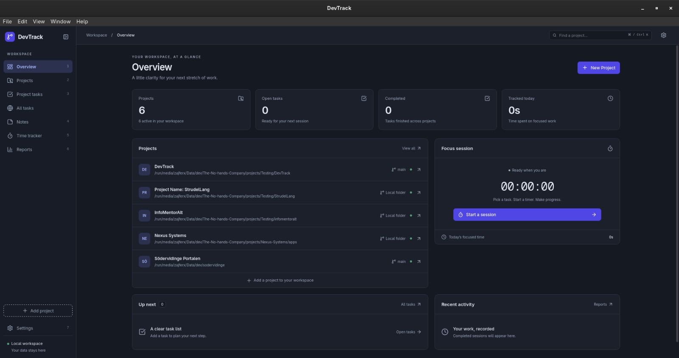Click View all in Projects panel
The height and width of the screenshot is (358, 679).
point(411,149)
